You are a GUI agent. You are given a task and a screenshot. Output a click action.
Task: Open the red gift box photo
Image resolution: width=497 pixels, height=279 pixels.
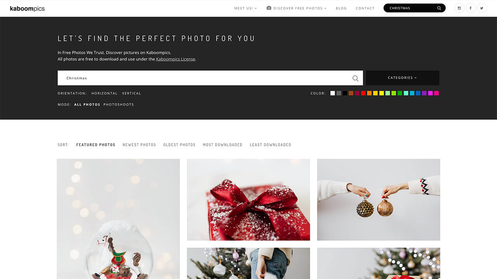pos(248,200)
